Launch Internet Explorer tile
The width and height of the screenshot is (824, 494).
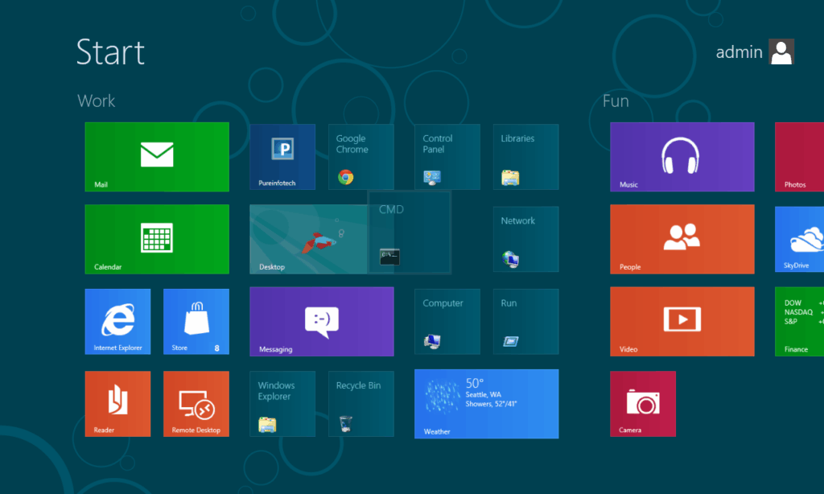[117, 322]
